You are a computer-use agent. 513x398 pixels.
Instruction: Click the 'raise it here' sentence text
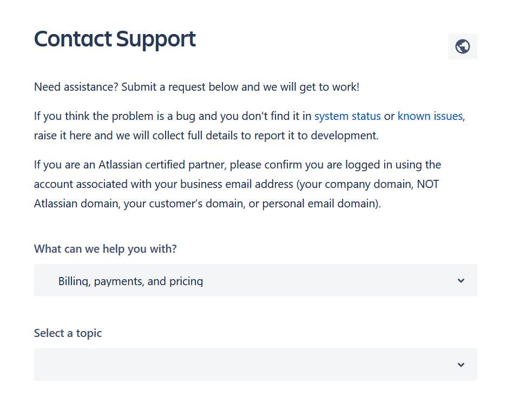click(206, 136)
